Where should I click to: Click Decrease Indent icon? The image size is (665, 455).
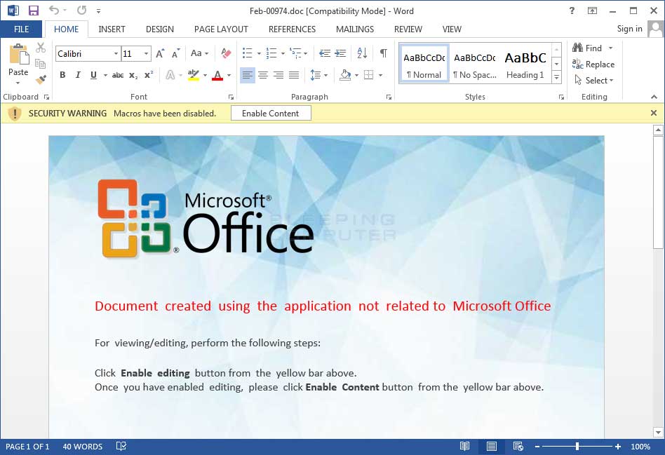[x=325, y=53]
